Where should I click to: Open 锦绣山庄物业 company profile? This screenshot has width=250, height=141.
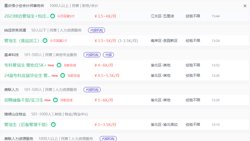pyautogui.click(x=15, y=114)
